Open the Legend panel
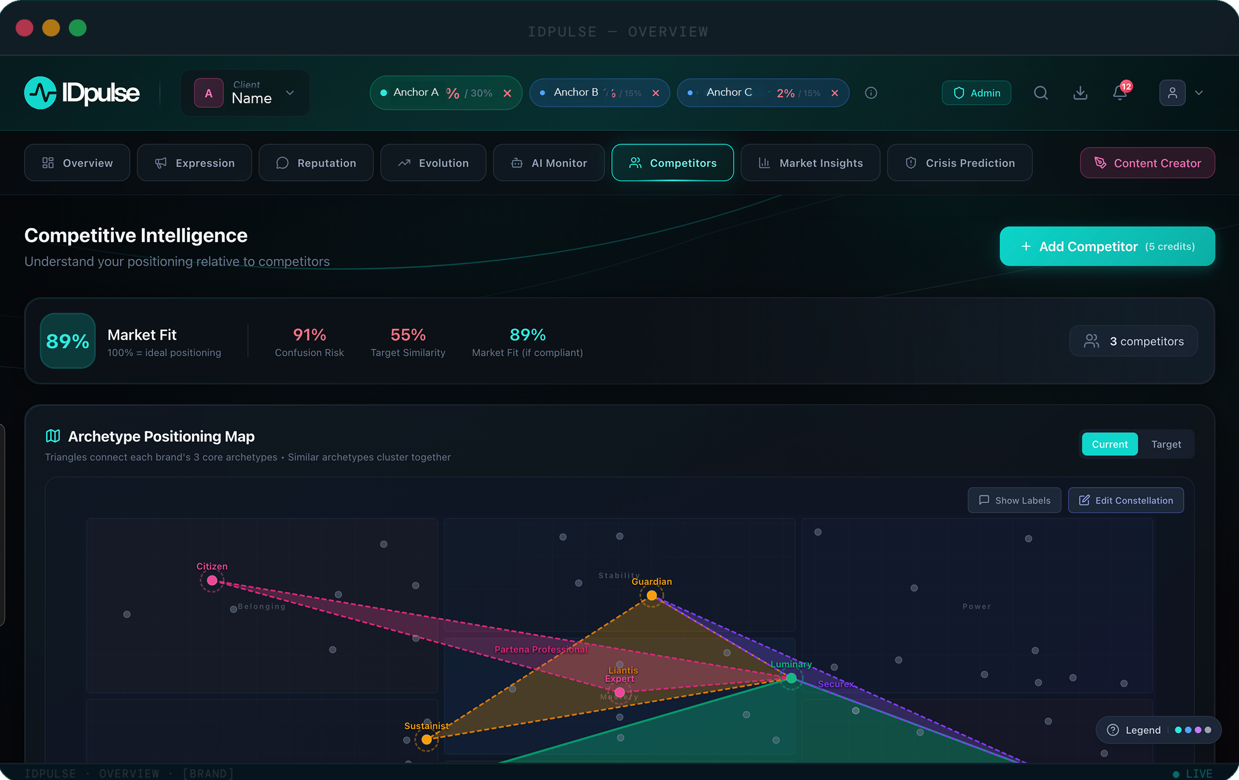The width and height of the screenshot is (1239, 780). (x=1158, y=729)
